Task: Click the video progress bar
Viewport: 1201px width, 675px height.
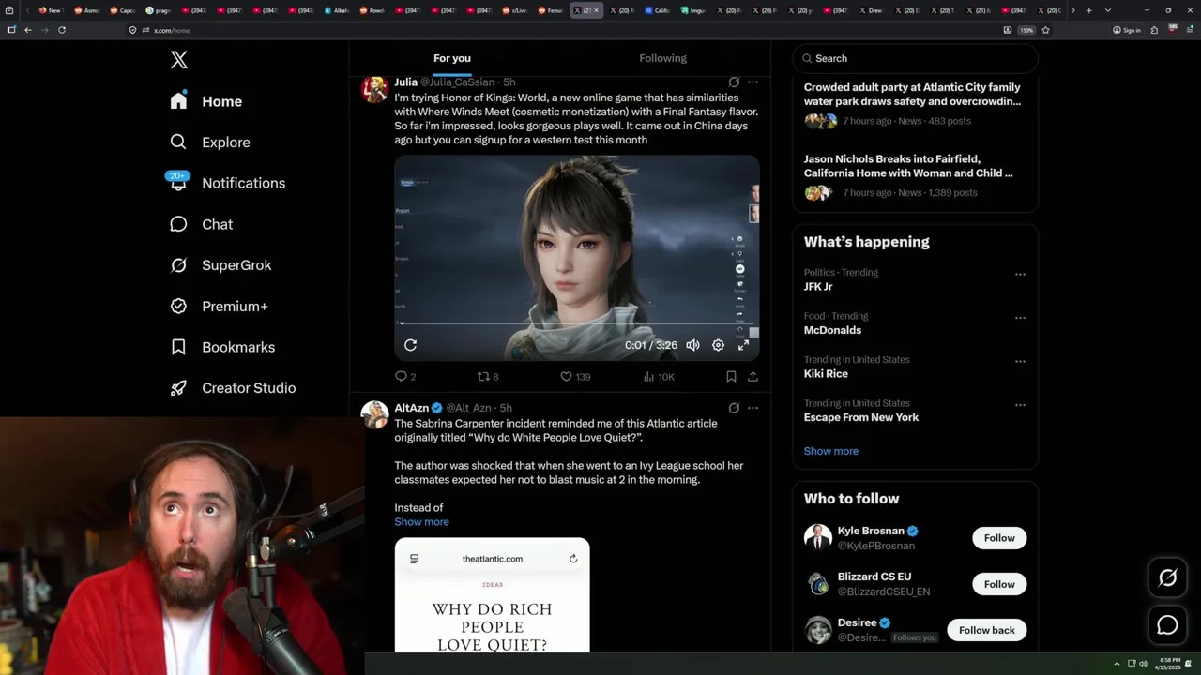Action: 576,324
